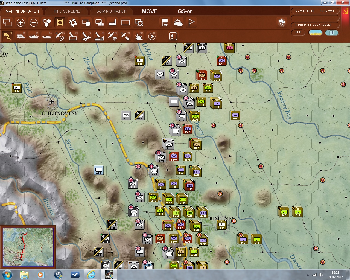The width and height of the screenshot is (350, 280).
Task: Open battle sites display (F11) icon
Action: tap(139, 36)
